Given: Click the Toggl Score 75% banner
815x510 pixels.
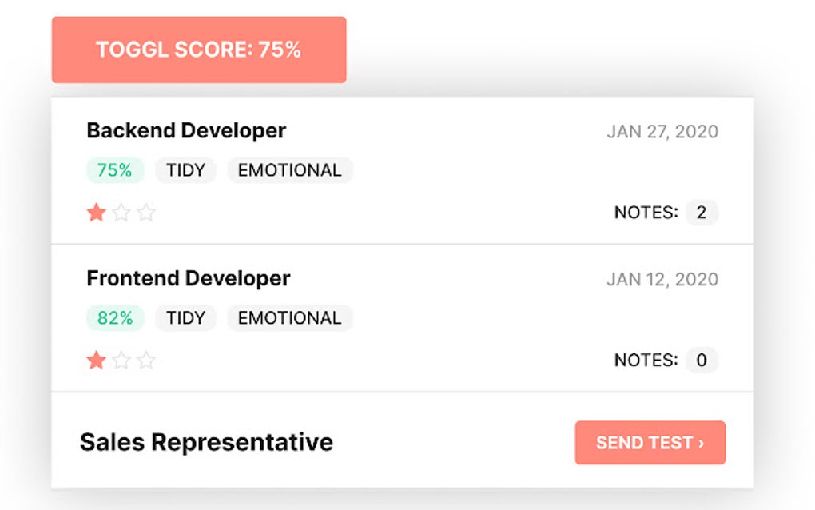Looking at the screenshot, I should [x=199, y=50].
